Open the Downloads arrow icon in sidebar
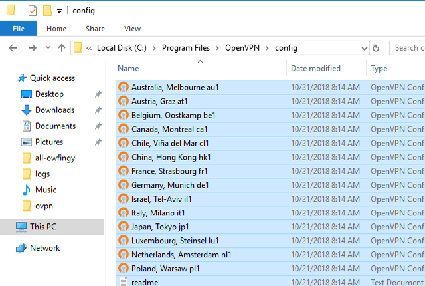 point(27,110)
